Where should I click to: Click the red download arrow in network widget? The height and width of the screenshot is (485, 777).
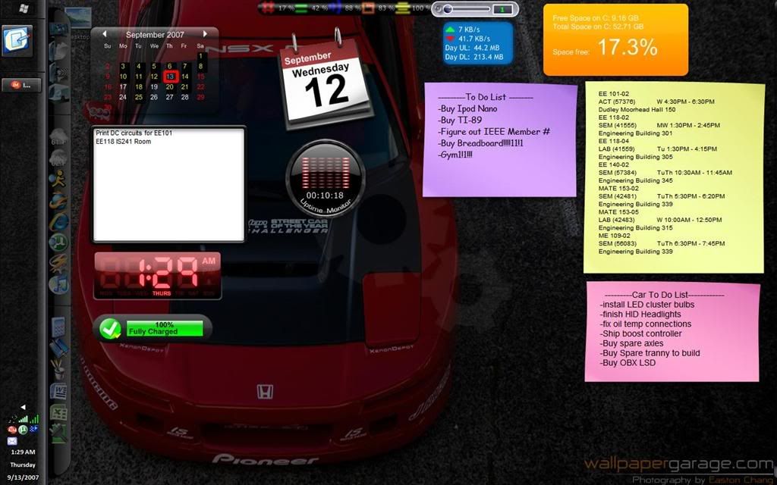pyautogui.click(x=450, y=39)
